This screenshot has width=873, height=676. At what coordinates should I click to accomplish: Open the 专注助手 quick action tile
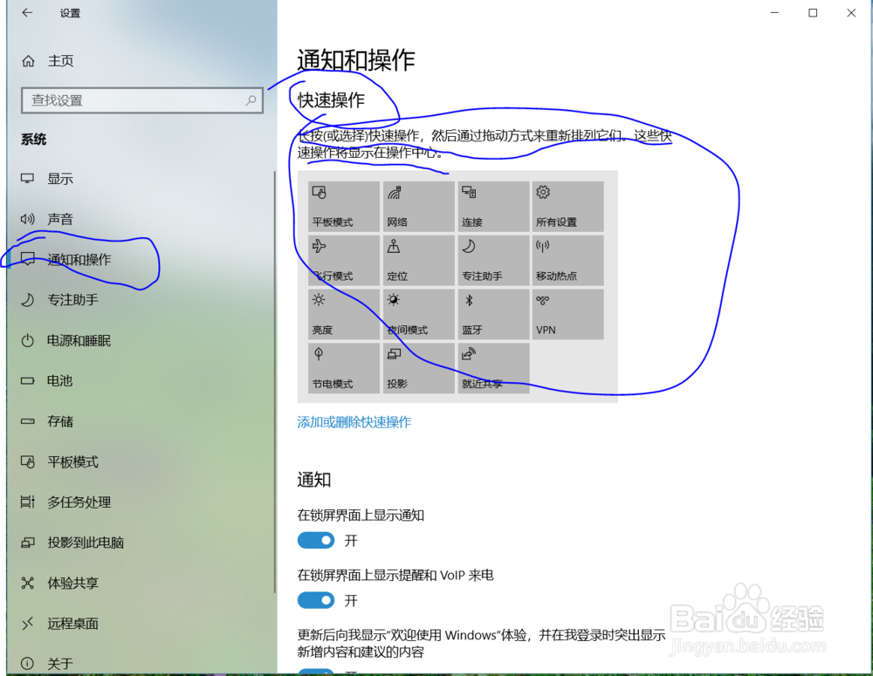click(x=493, y=261)
